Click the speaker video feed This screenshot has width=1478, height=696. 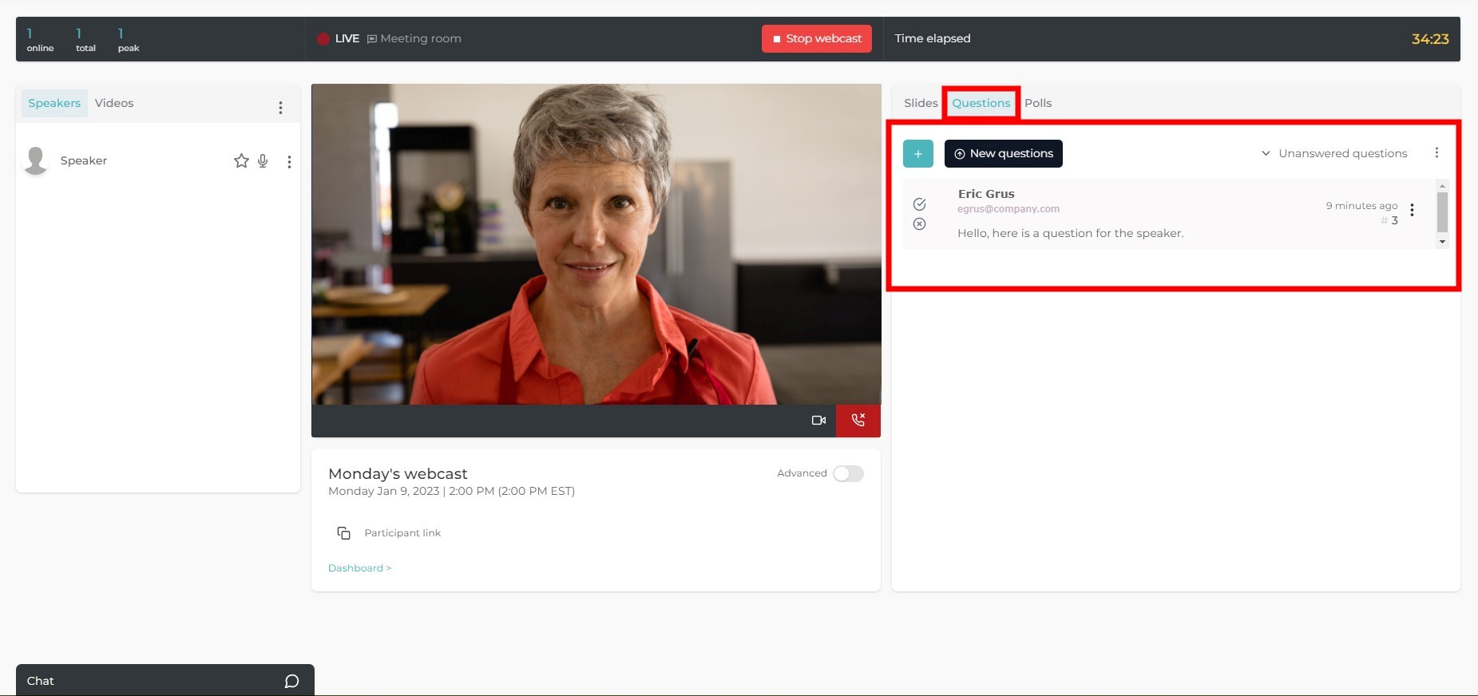click(x=596, y=244)
